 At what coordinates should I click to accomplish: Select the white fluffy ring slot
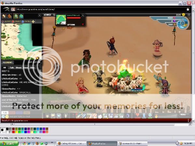point(100,116)
